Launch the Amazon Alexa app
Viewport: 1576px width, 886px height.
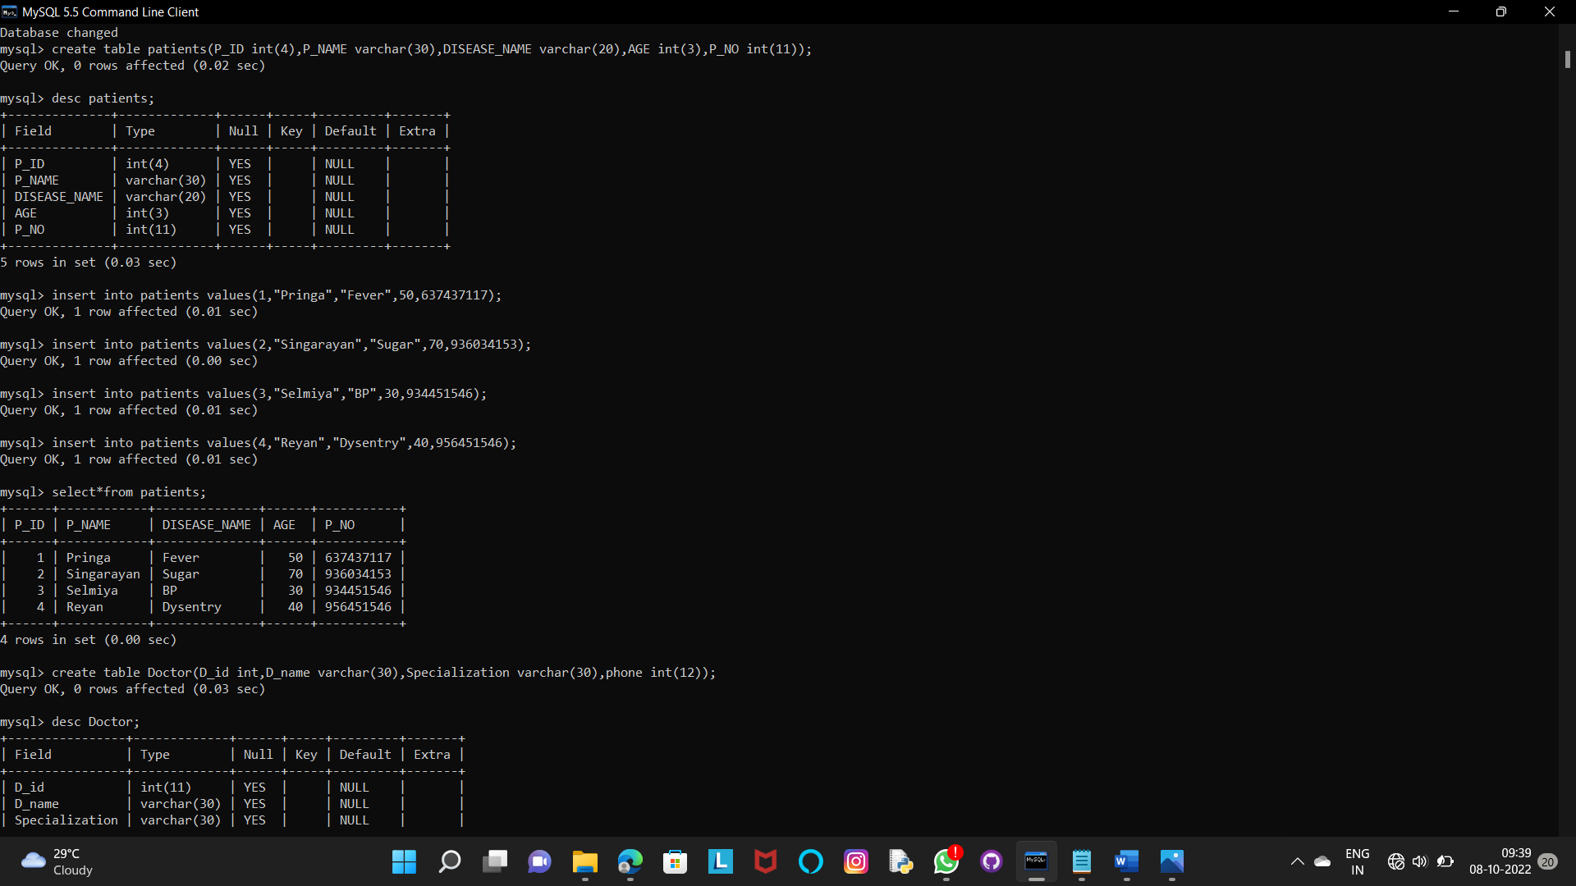[810, 862]
